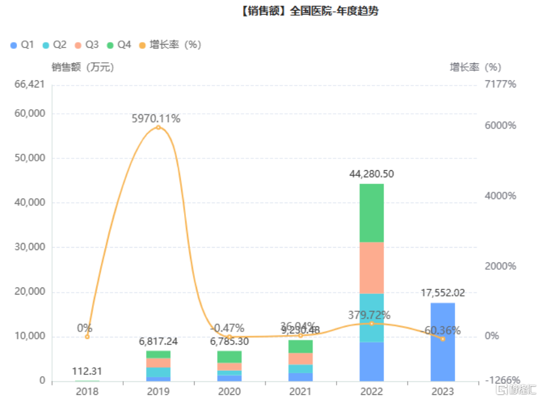Click the 5970.11% growth rate point
This screenshot has width=540, height=399.
[x=158, y=127]
